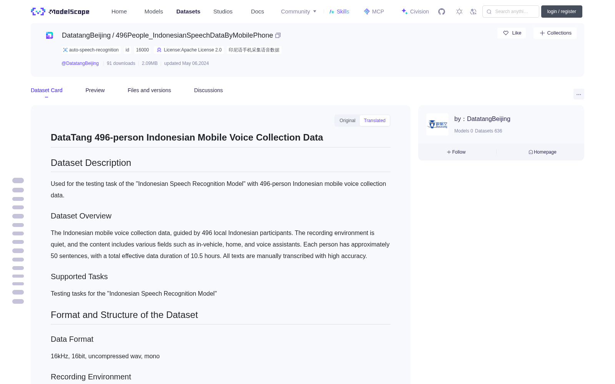The height and width of the screenshot is (384, 615).
Task: Open the Models menu item
Action: 154,12
